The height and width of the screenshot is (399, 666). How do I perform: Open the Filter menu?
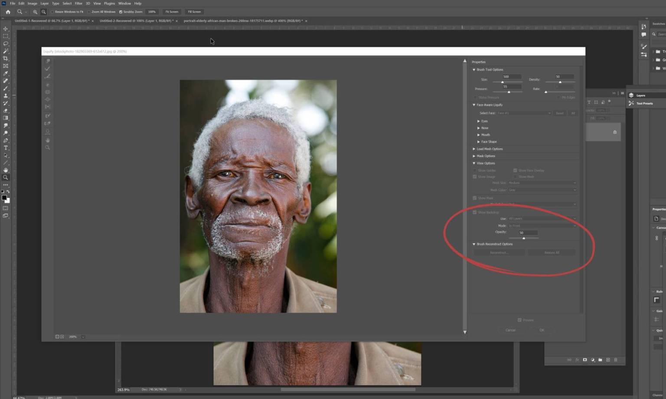[78, 3]
